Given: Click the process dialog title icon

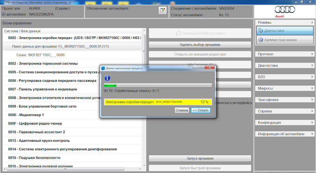Looking at the screenshot, I should point(103,68).
